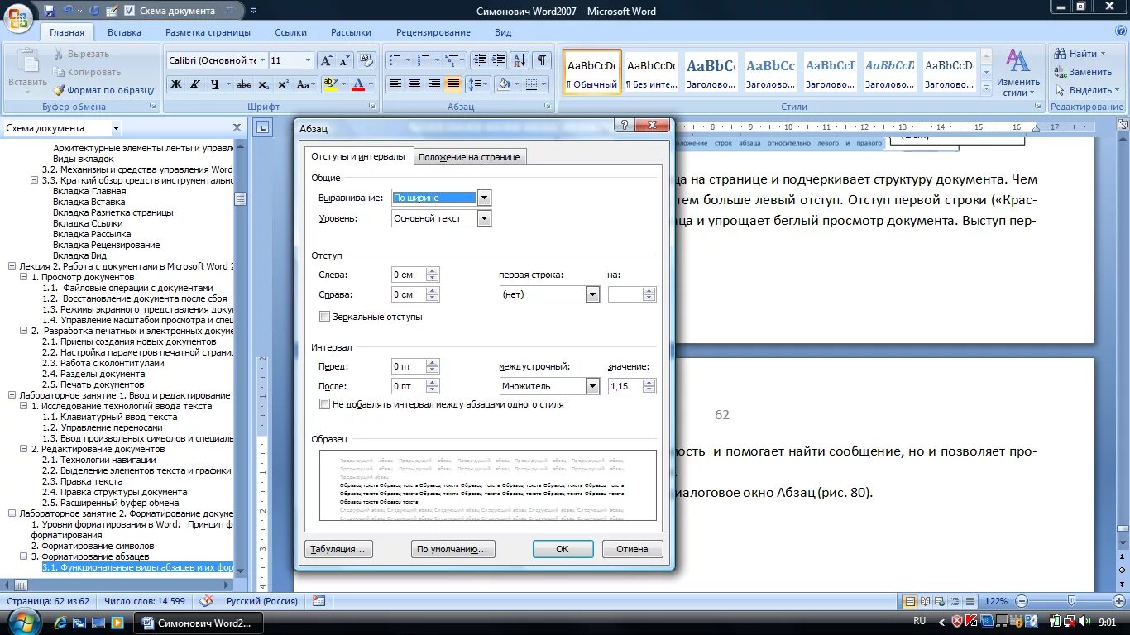The width and height of the screenshot is (1130, 635).
Task: Click the Слева indent input field
Action: pos(409,275)
